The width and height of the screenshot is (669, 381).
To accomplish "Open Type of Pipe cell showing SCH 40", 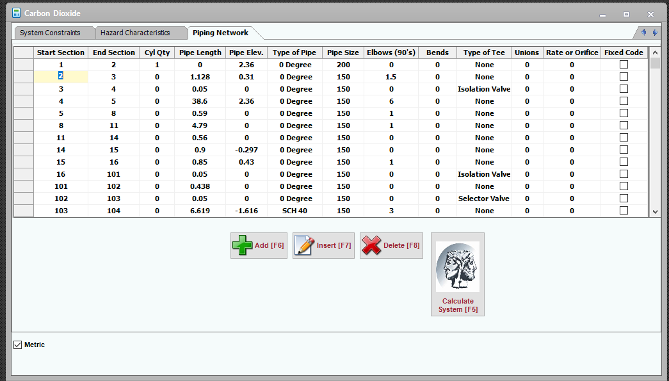I will [294, 211].
